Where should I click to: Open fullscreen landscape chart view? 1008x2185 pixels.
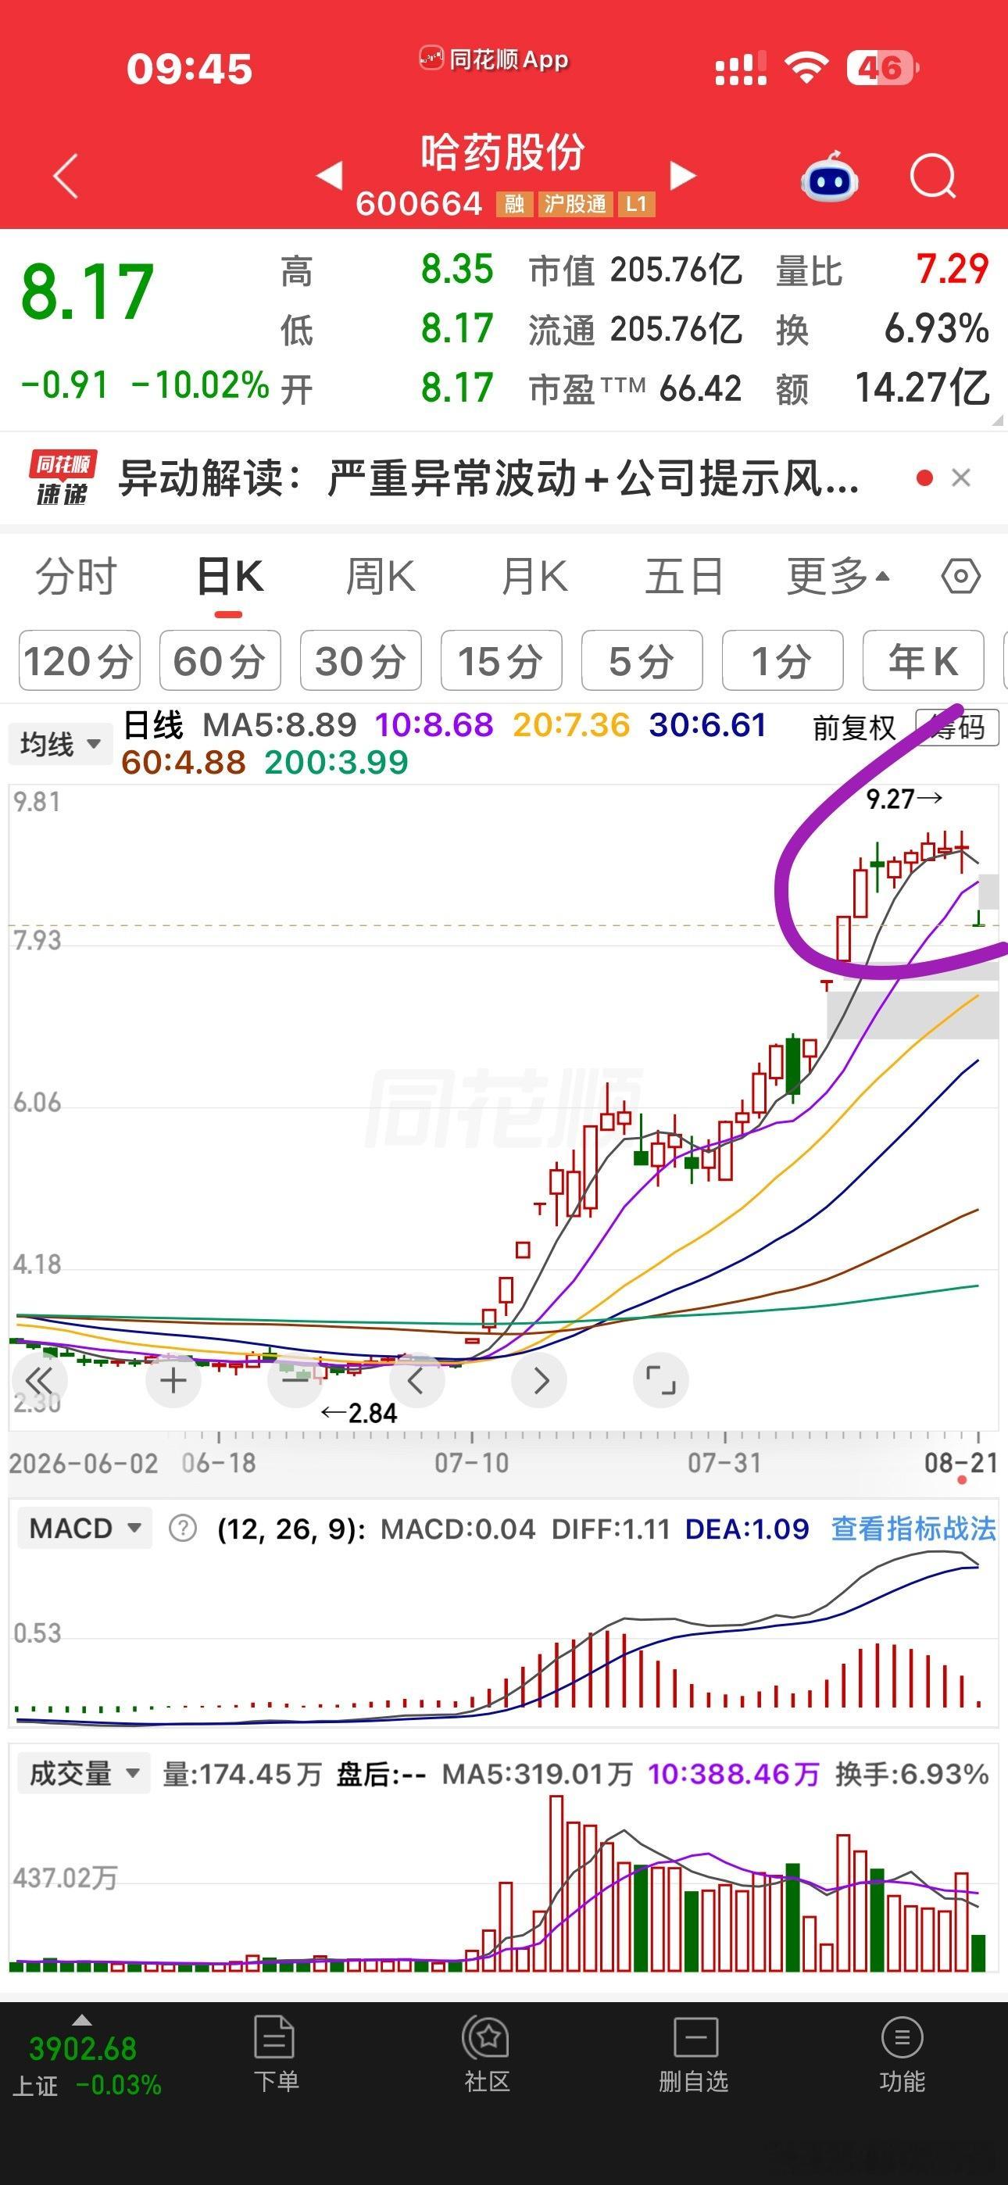coord(661,1380)
